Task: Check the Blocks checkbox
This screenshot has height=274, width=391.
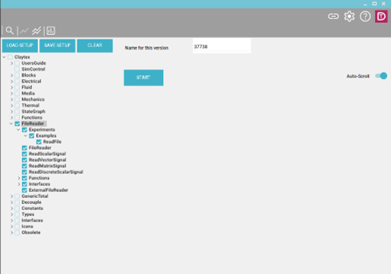Action: pyautogui.click(x=18, y=75)
